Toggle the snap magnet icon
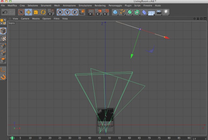208x140 pixels. tap(3, 77)
